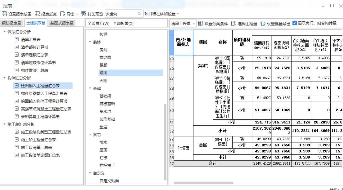Open the 清单工程量 dropdown
The width and height of the screenshot is (343, 190).
coord(183,23)
